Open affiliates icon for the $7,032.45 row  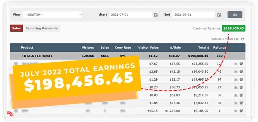pos(241,103)
